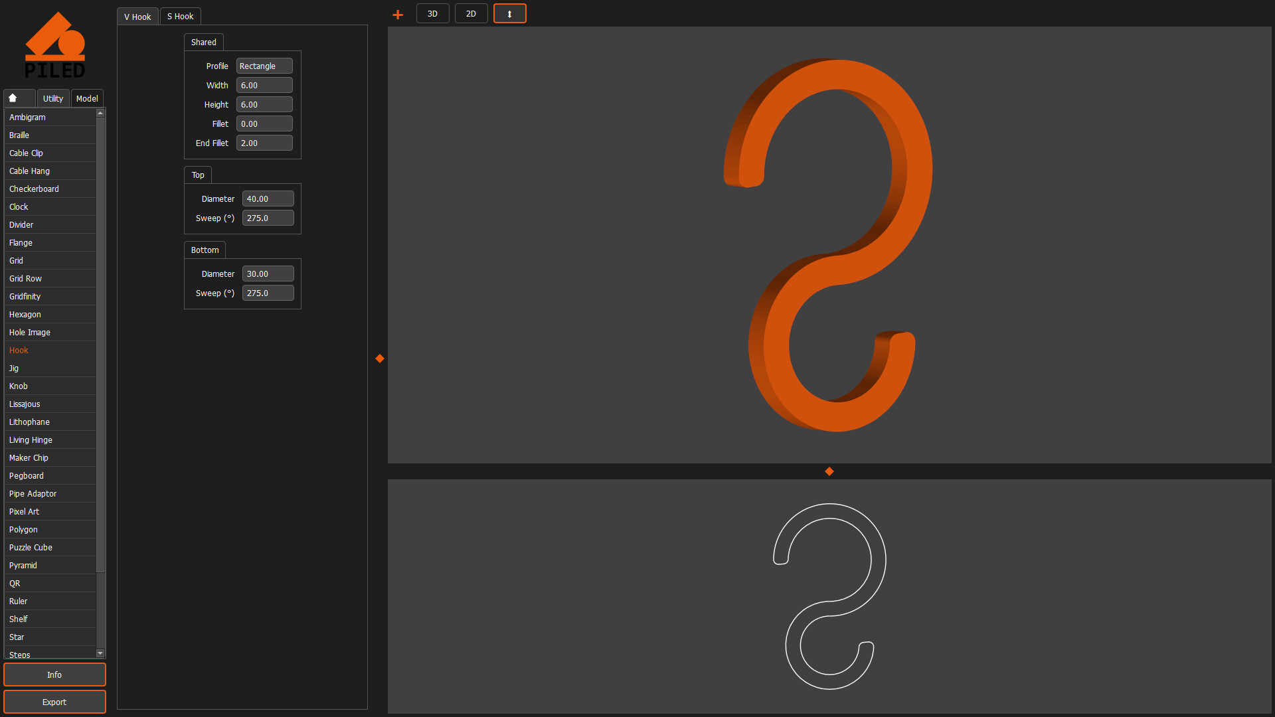The image size is (1275, 717).
Task: Click the orange diamond handle beside parameters panel
Action: [380, 358]
